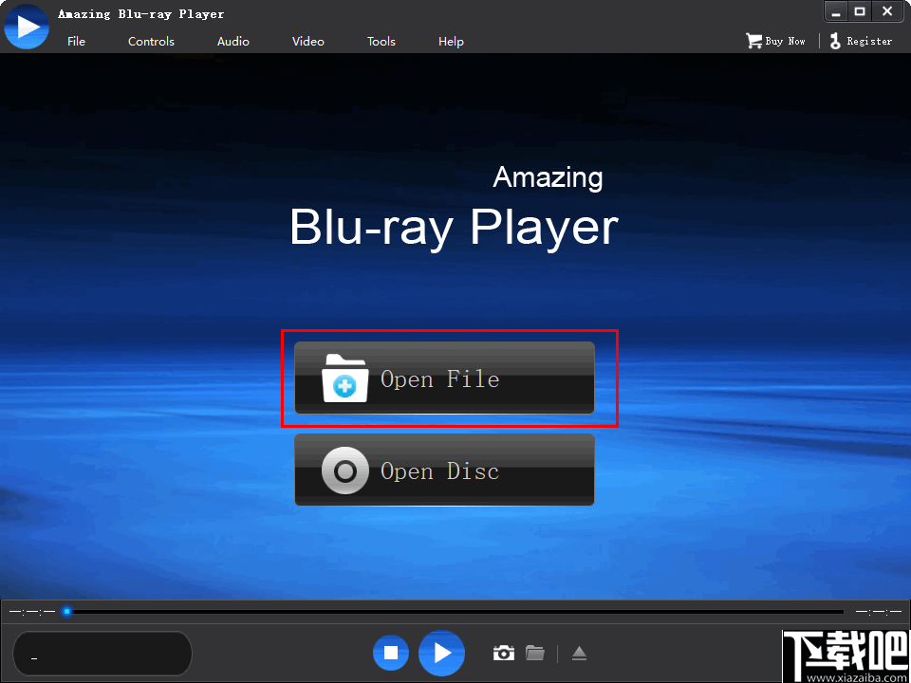Click the Open File button

click(x=444, y=378)
